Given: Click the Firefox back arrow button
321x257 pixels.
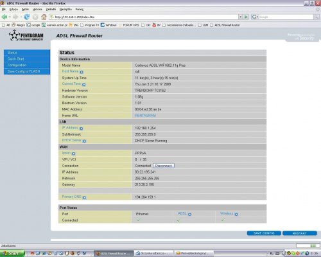Looking at the screenshot, I should 4,17.
